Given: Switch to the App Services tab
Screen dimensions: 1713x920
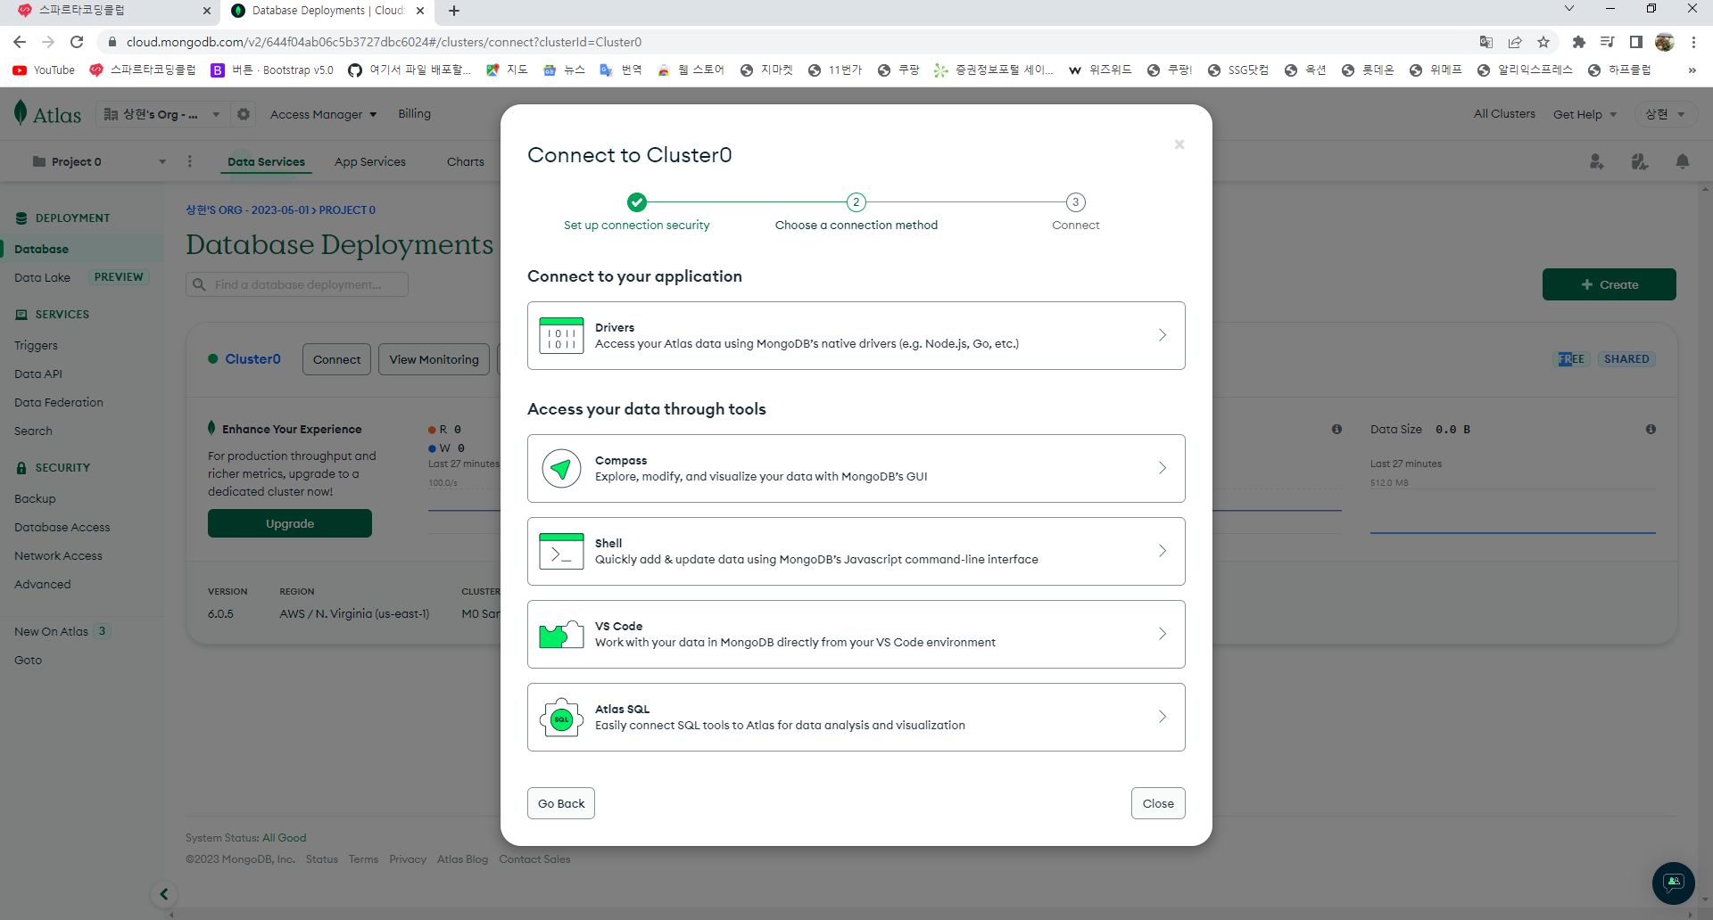Looking at the screenshot, I should pos(370,162).
